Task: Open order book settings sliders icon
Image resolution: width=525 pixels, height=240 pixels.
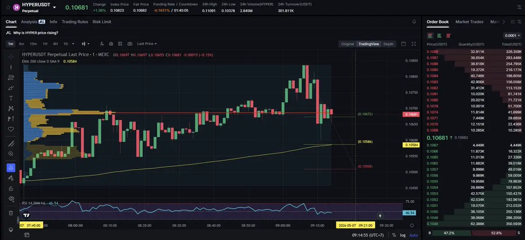Action: click(x=519, y=21)
